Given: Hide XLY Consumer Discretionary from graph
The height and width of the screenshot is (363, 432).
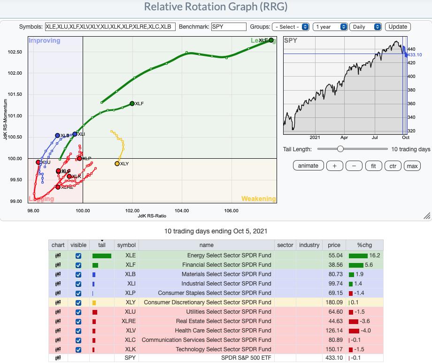Looking at the screenshot, I should coord(78,302).
